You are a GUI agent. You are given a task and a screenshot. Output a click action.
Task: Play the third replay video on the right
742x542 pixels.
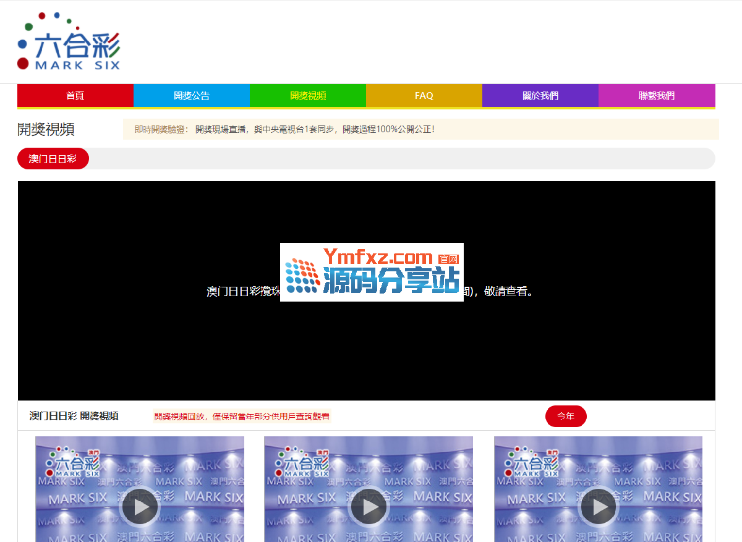pyautogui.click(x=598, y=507)
